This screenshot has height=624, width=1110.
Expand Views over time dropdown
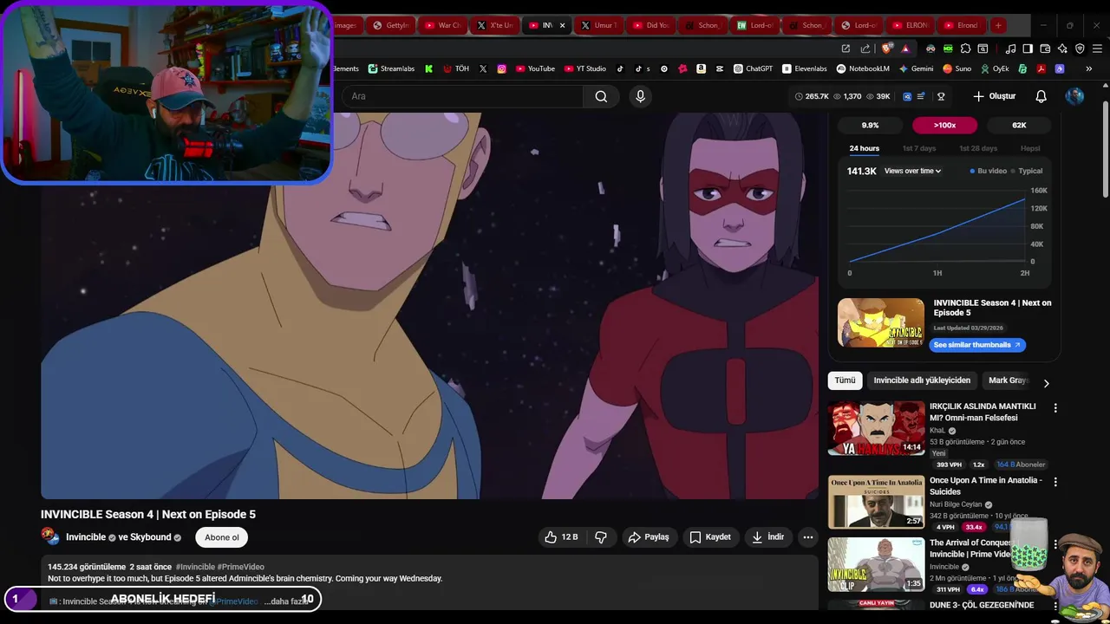912,172
